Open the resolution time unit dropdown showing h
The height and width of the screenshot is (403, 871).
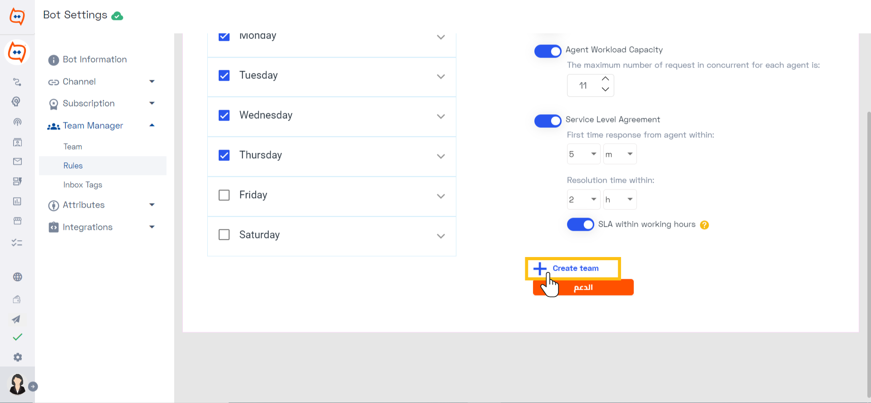click(x=620, y=199)
